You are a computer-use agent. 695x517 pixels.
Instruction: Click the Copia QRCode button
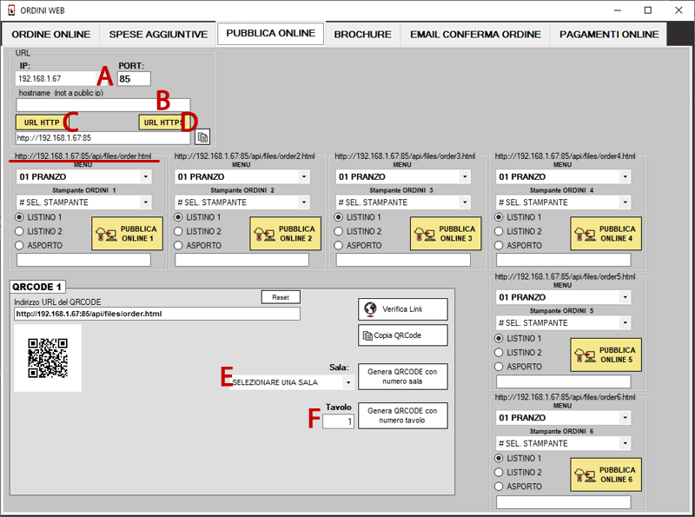coord(402,335)
